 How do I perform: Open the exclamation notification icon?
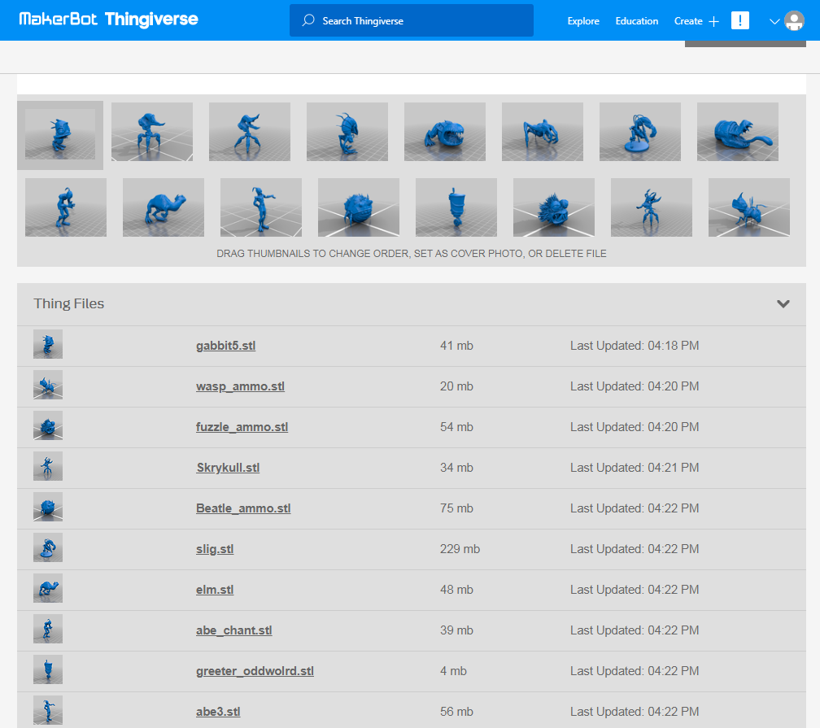pyautogui.click(x=740, y=20)
